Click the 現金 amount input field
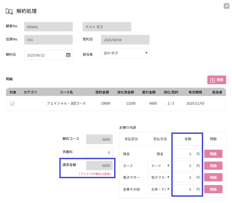232x203 pixels. pos(184,154)
